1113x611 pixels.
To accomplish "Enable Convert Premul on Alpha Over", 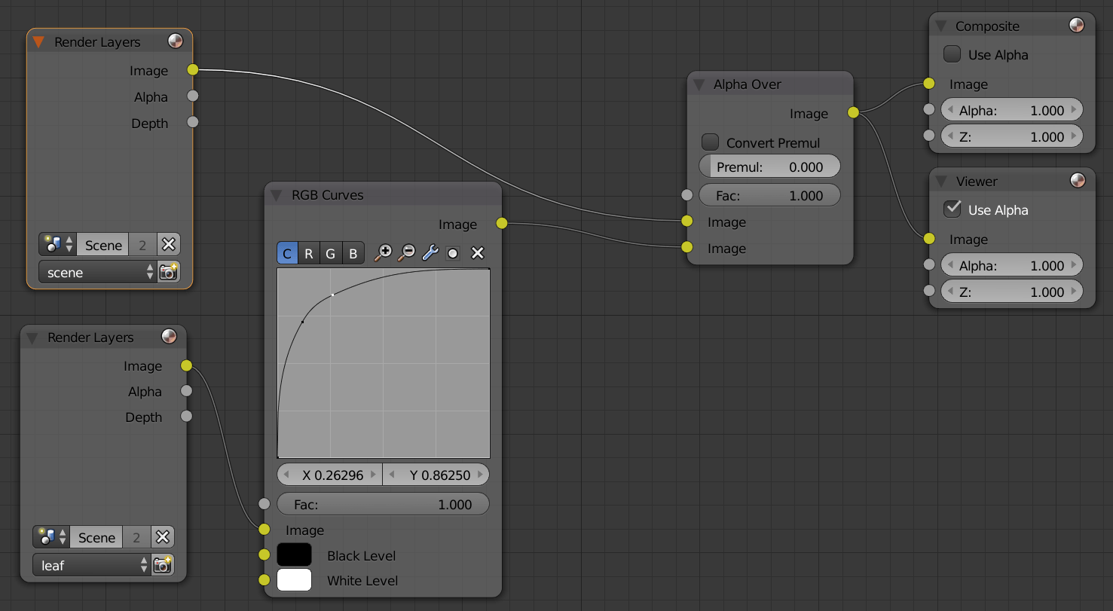I will click(x=709, y=142).
